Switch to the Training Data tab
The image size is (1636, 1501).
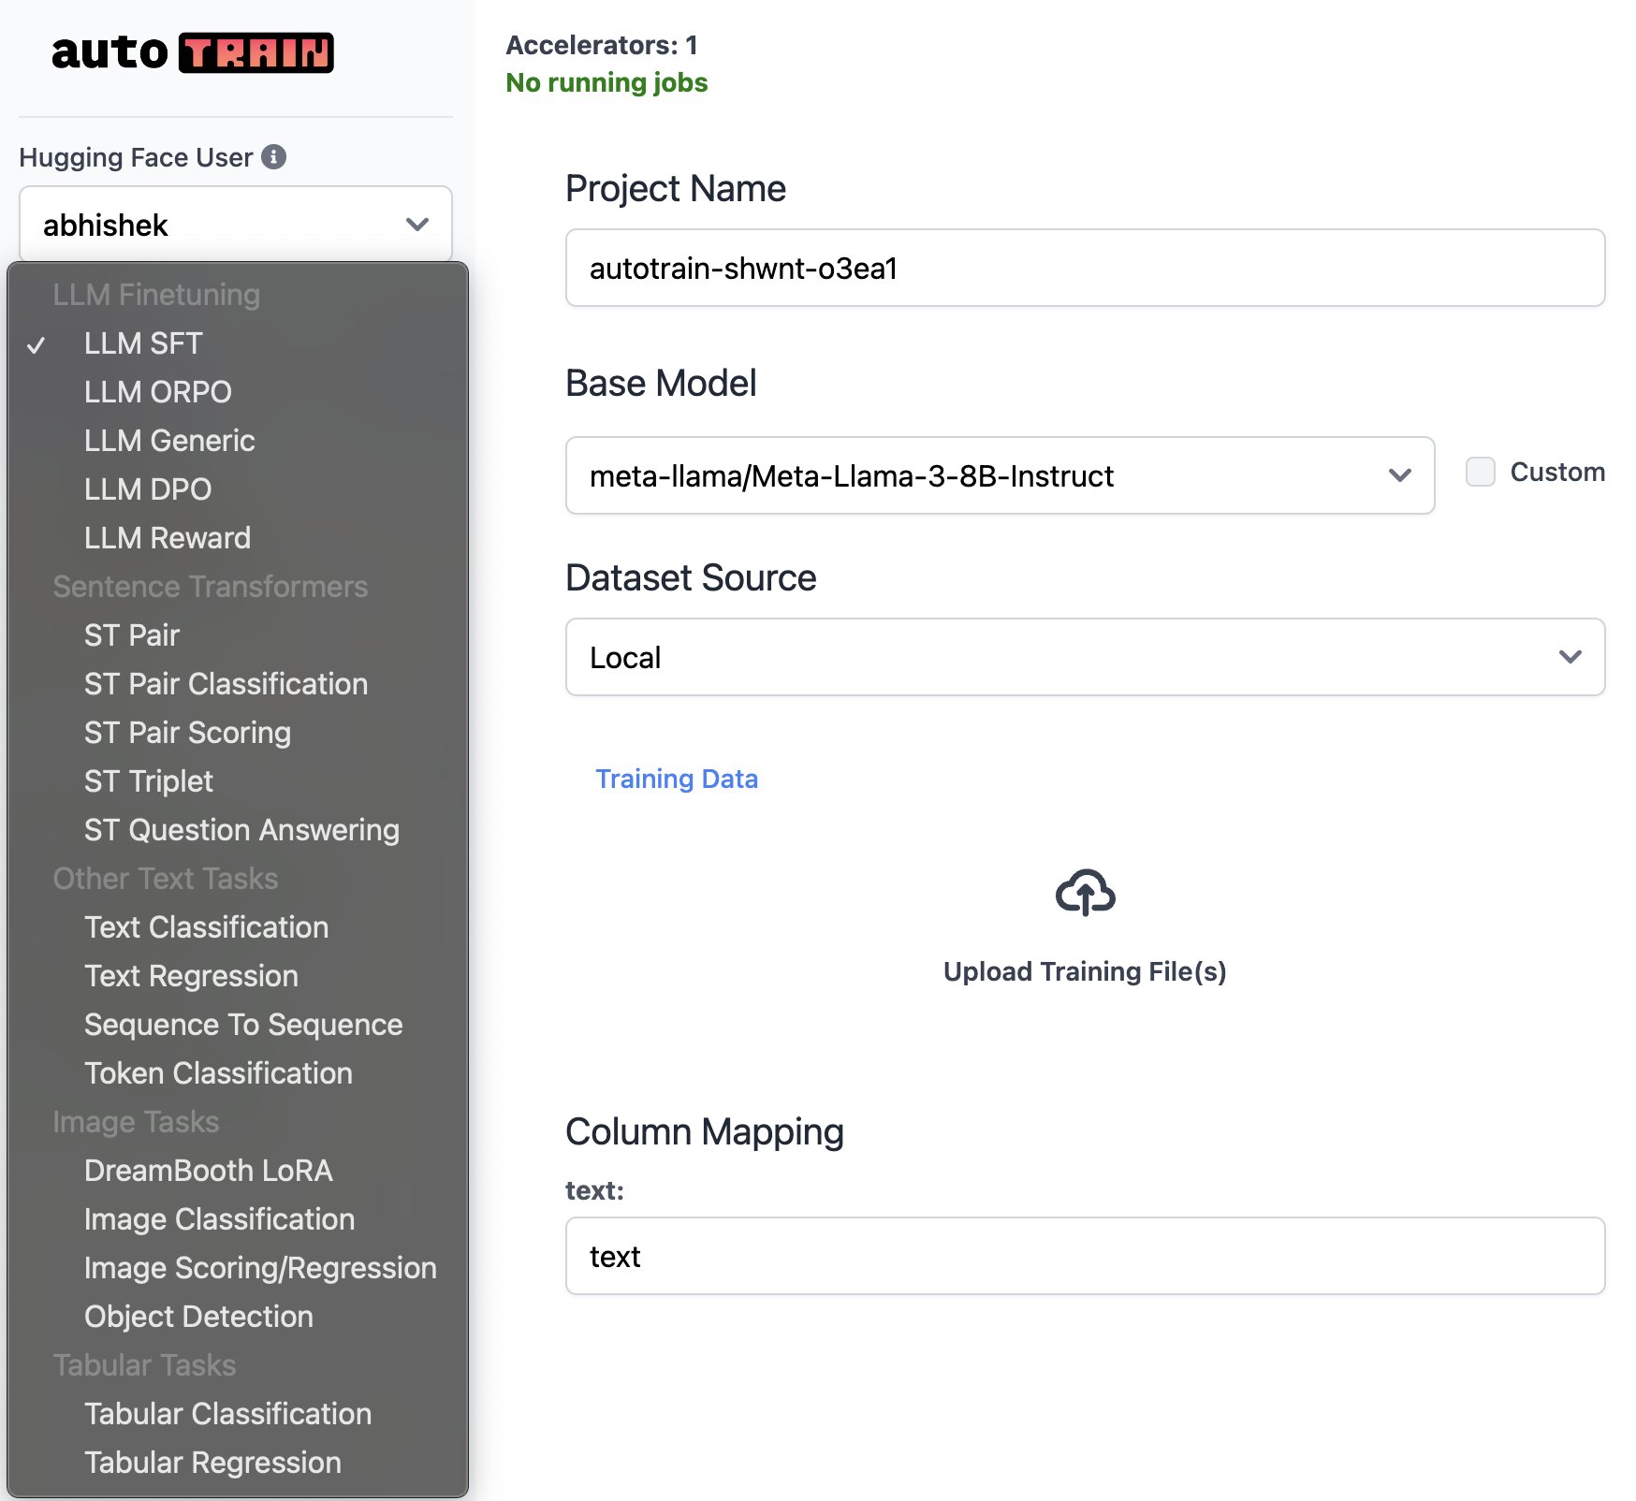pyautogui.click(x=677, y=779)
